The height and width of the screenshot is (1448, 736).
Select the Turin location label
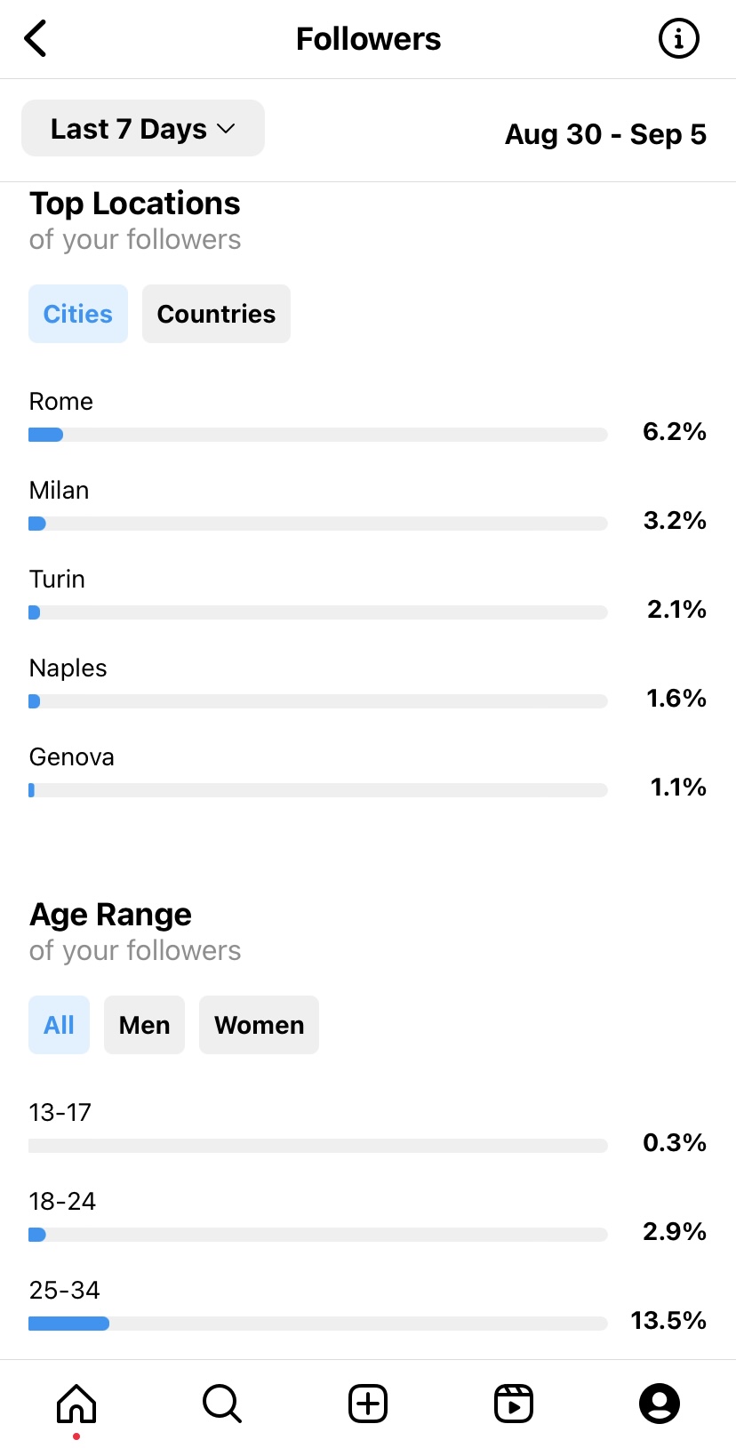tap(57, 579)
